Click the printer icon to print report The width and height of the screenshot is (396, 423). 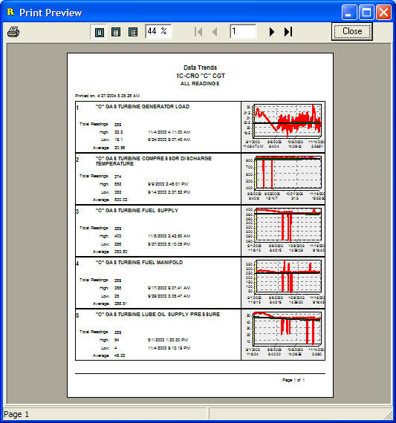point(13,32)
